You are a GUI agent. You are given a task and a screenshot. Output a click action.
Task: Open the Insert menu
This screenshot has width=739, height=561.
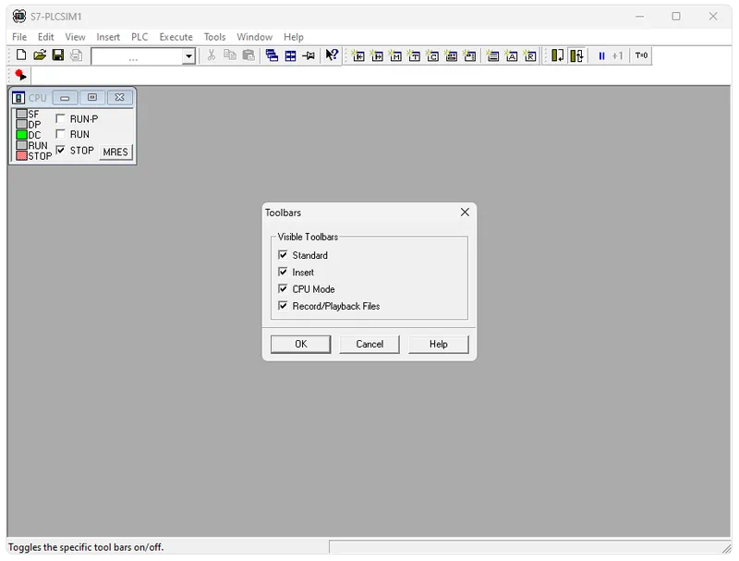coord(108,37)
